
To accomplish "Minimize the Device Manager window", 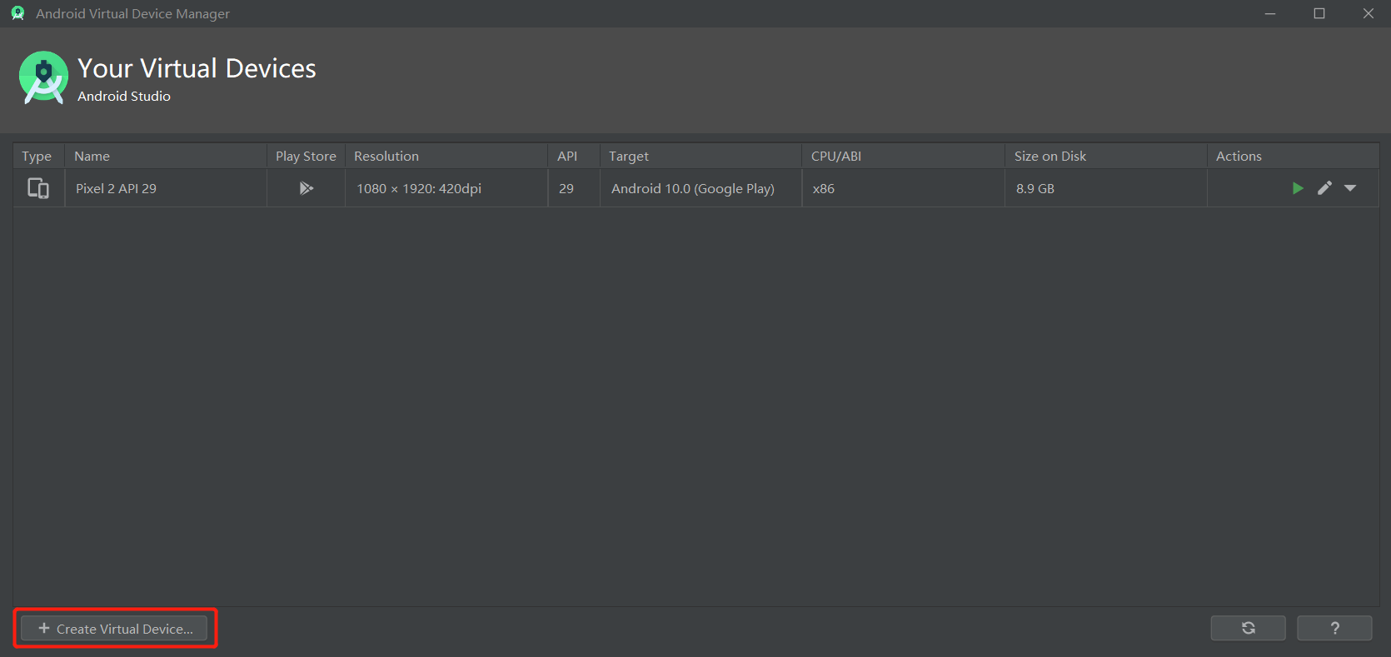I will click(1270, 13).
